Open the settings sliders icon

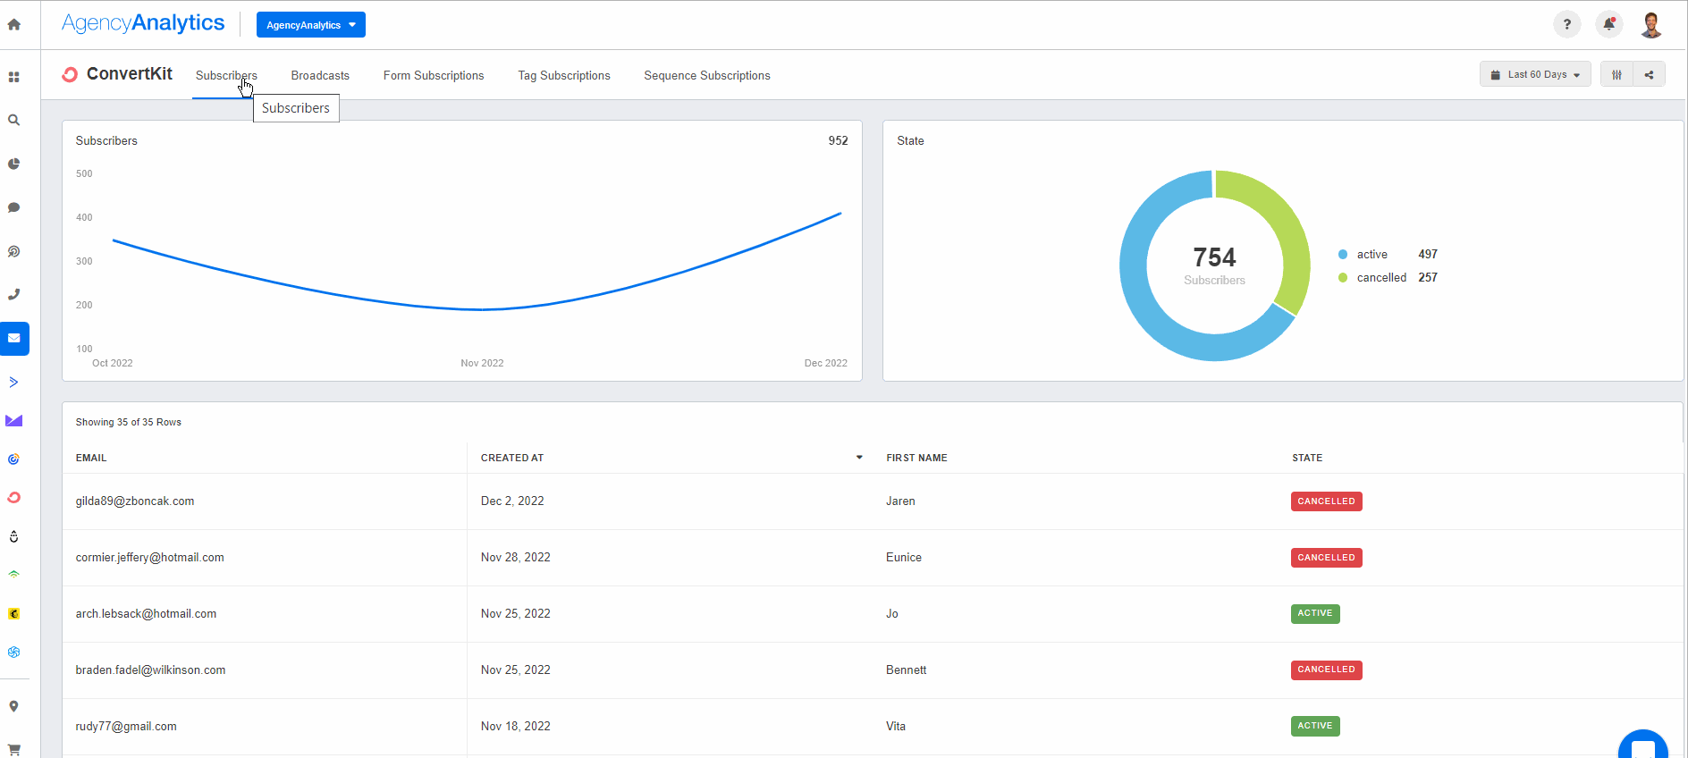coord(1616,75)
